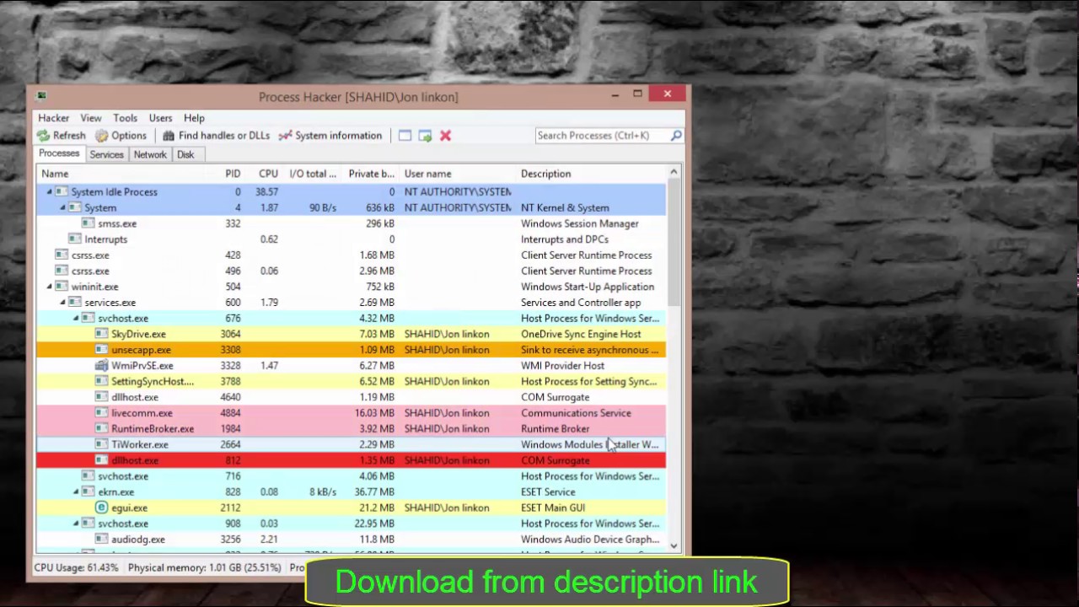Open Find handles or DLLs
This screenshot has height=607, width=1079.
(x=216, y=136)
